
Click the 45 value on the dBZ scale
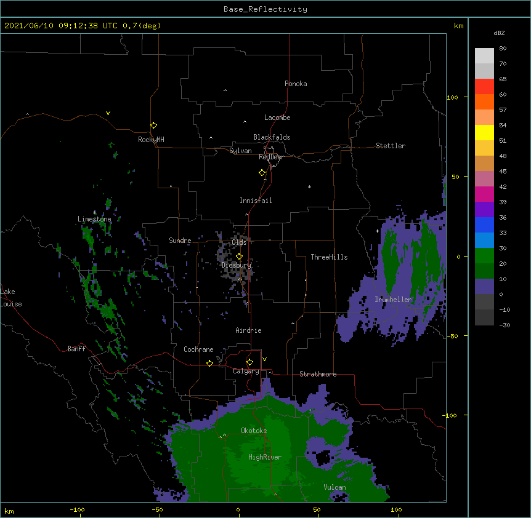click(503, 172)
